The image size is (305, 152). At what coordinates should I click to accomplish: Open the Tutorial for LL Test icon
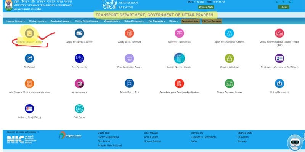(129, 83)
